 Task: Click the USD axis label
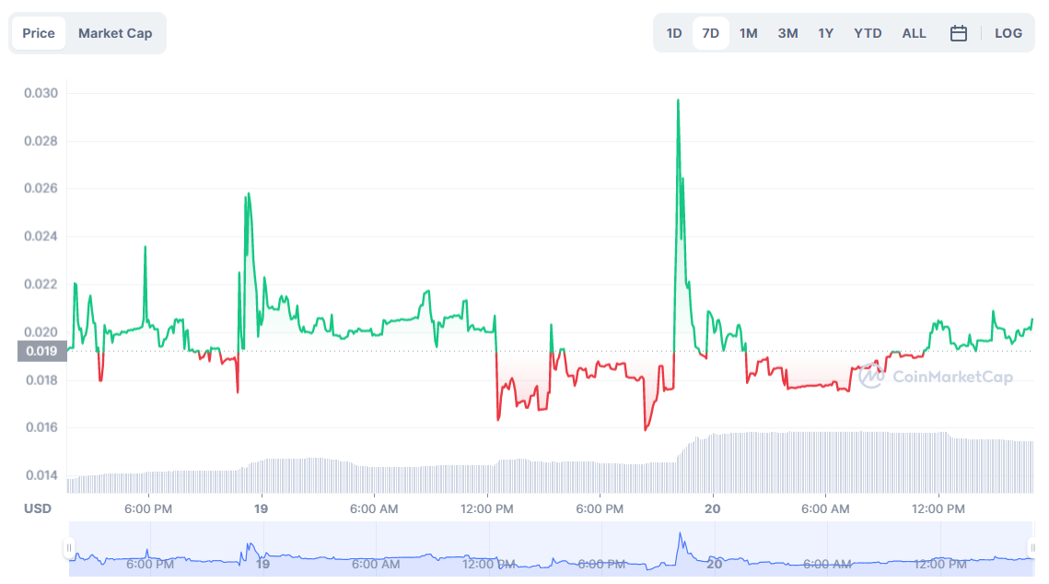pos(38,508)
